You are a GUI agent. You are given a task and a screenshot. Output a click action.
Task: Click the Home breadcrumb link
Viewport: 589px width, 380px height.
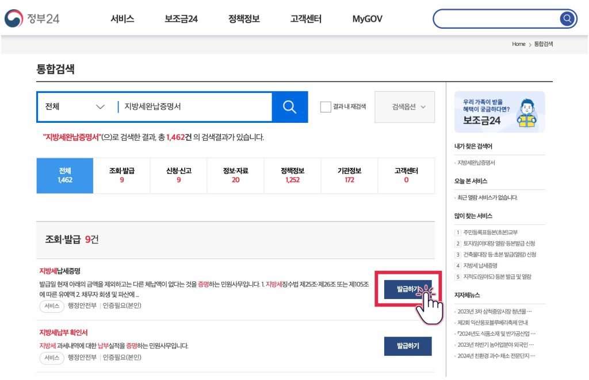pyautogui.click(x=518, y=44)
